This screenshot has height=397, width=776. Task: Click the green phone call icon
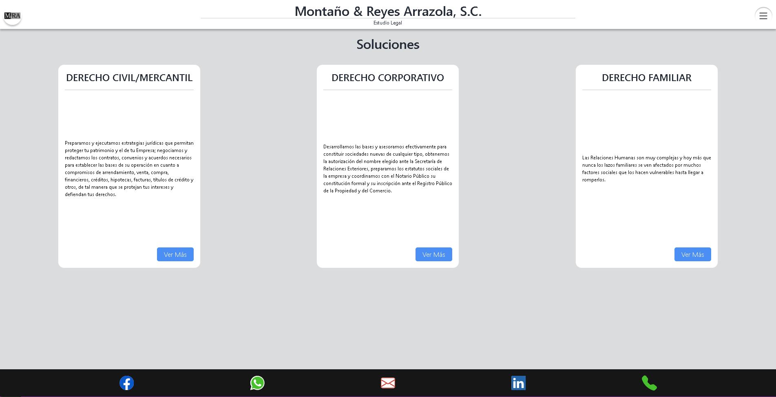click(649, 383)
